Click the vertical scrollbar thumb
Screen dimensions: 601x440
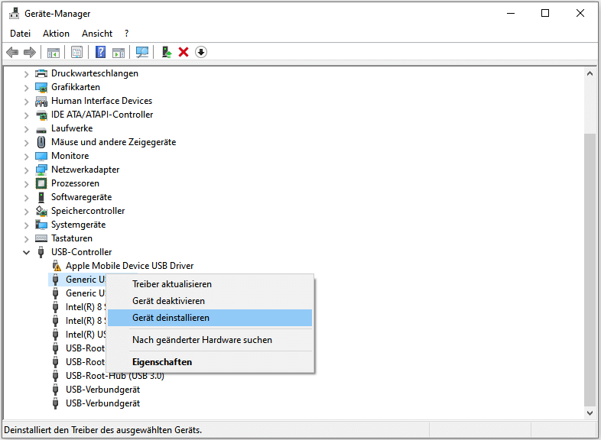(590, 270)
